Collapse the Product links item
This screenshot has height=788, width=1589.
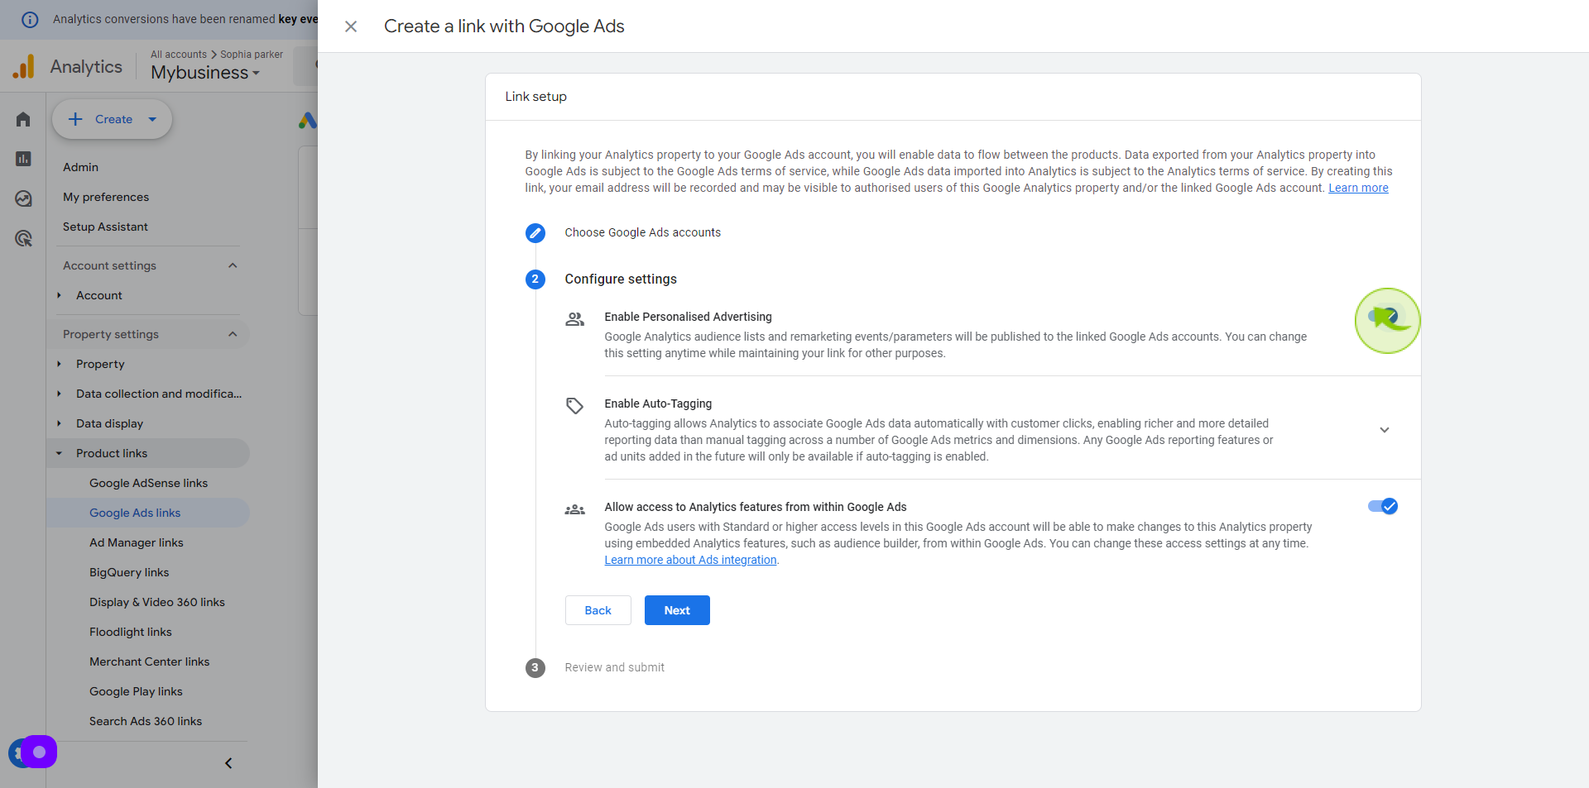(59, 453)
